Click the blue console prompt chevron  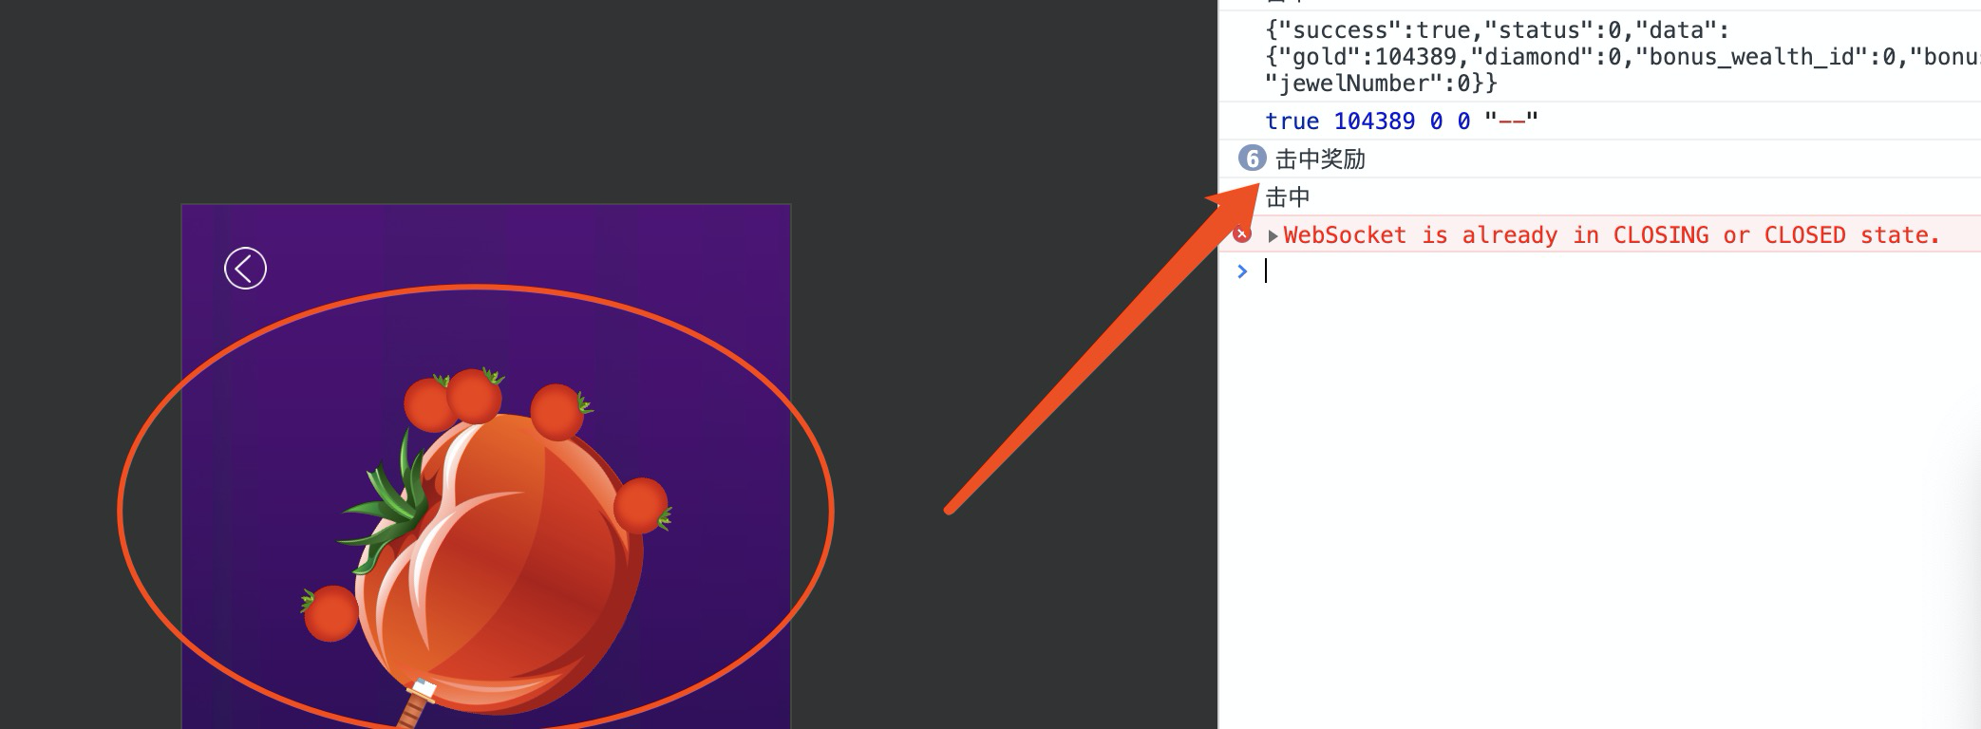coord(1242,271)
